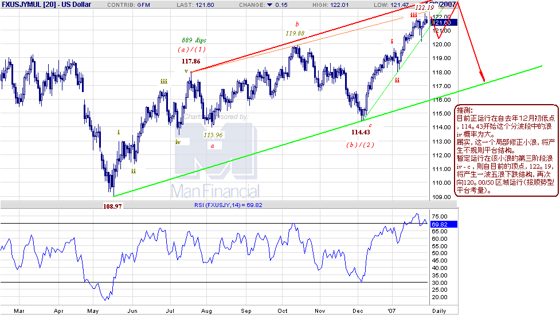Select the 120.00 price axis label

[x=443, y=45]
